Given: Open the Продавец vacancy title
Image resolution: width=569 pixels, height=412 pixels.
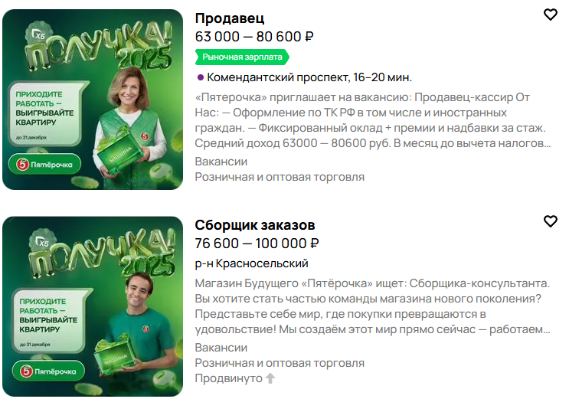Looking at the screenshot, I should point(230,18).
